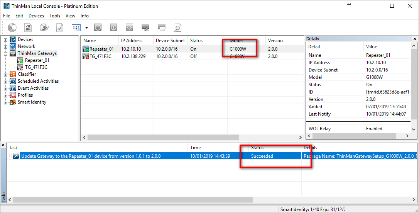
Task: Select Devices in the tree
Action: pos(25,39)
